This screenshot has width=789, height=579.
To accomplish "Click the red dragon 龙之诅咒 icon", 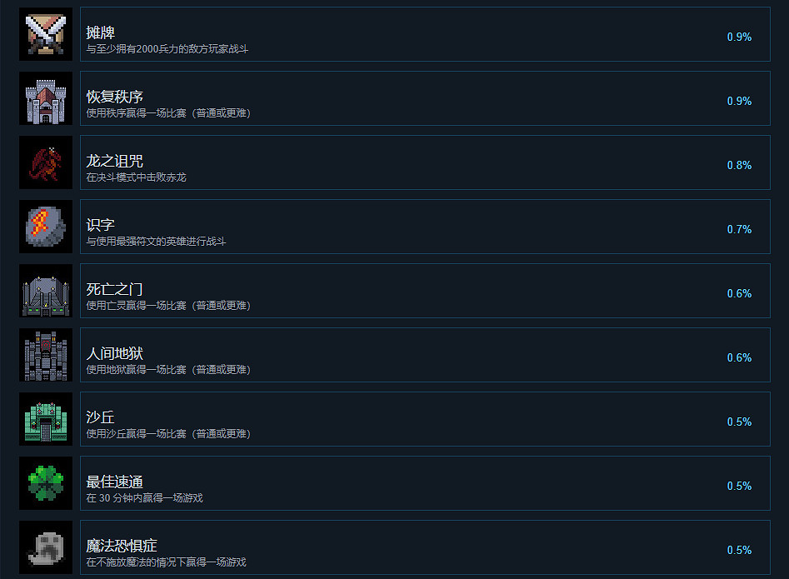I will [46, 162].
